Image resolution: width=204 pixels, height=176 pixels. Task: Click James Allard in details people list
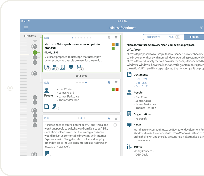pos(143,101)
